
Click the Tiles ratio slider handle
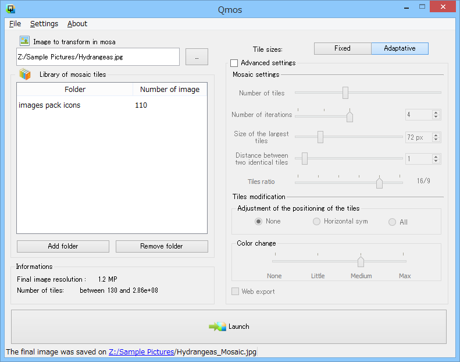coord(379,182)
